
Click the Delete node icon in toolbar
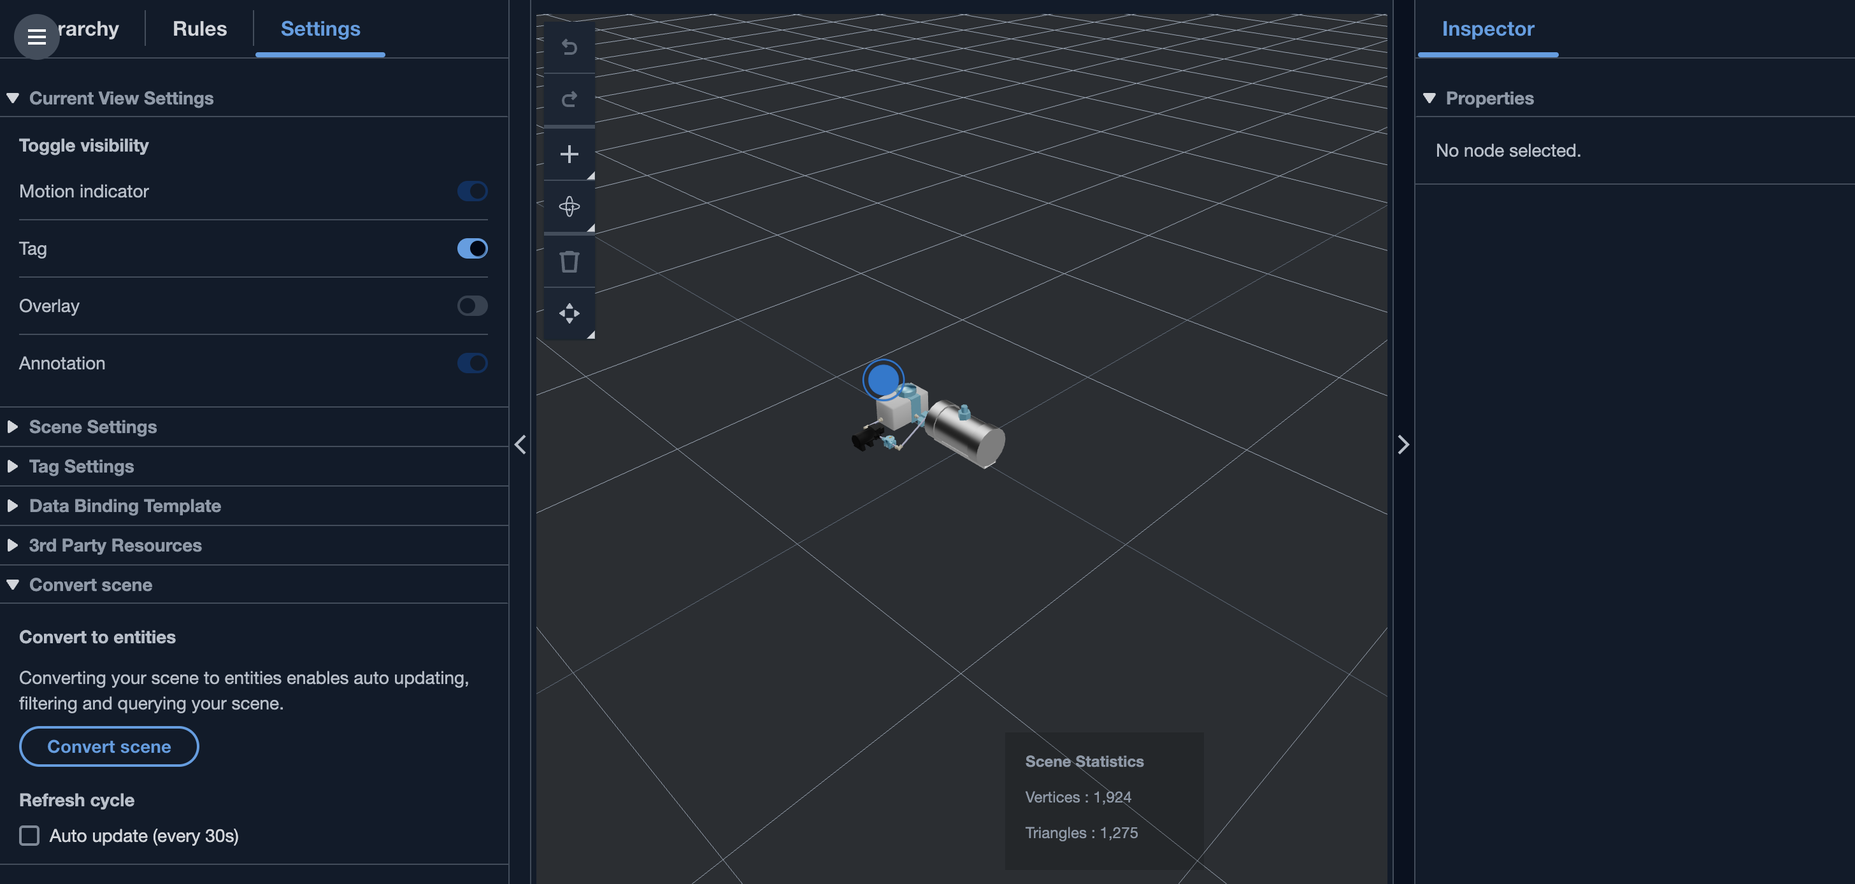coord(569,262)
